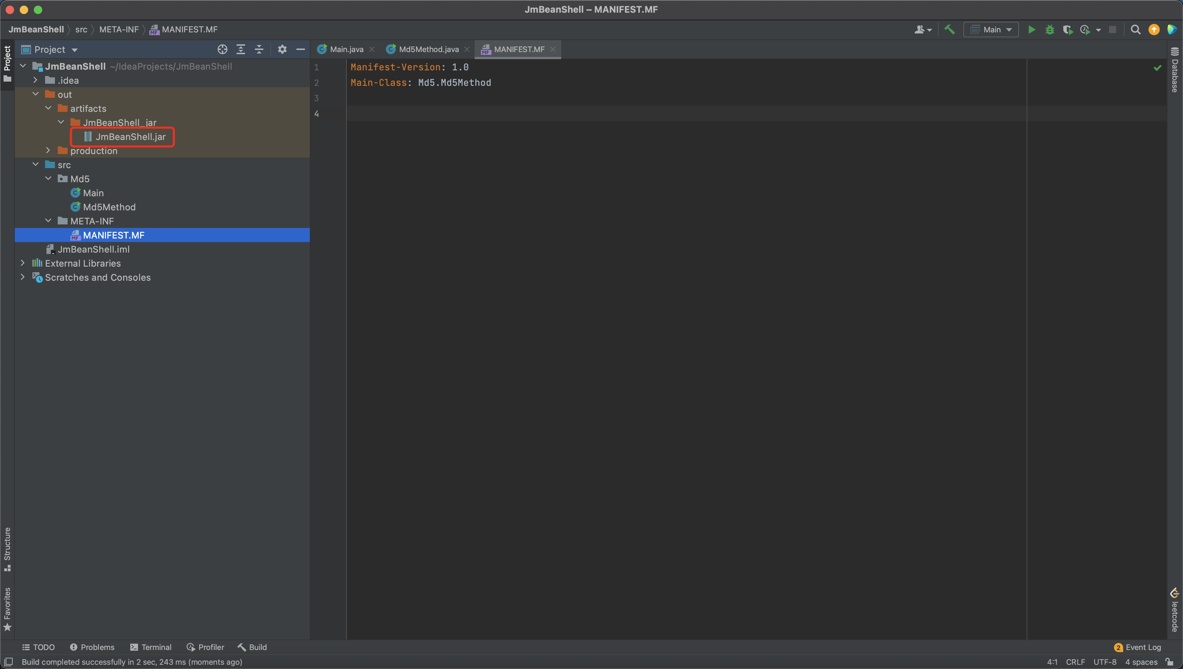Close the Md5Method.java tab
Viewport: 1183px width, 669px height.
coord(467,49)
